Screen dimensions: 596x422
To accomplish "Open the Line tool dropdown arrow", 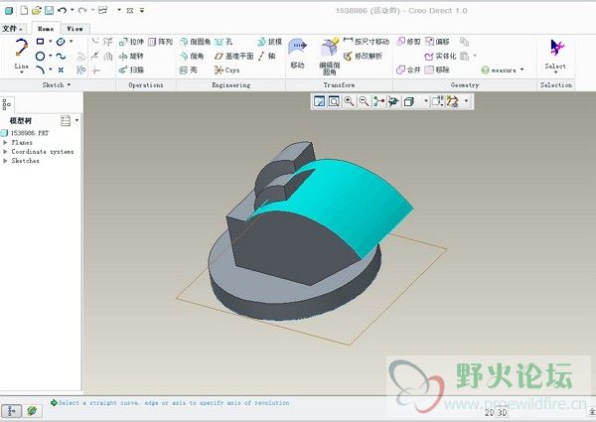I will (x=21, y=71).
